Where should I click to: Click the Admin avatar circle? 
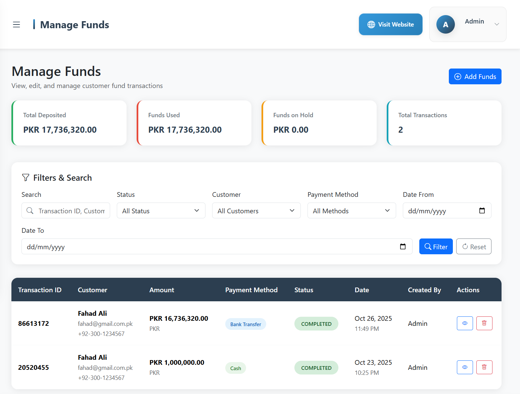click(x=445, y=25)
